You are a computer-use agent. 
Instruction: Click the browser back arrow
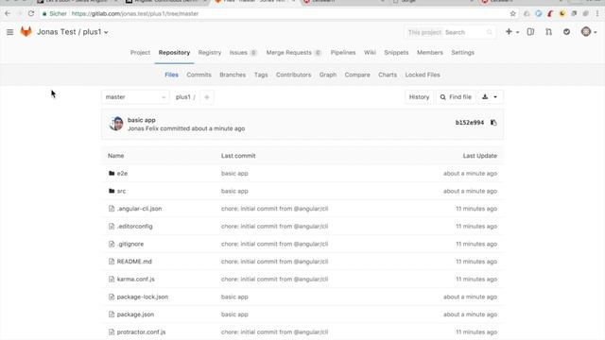8,13
